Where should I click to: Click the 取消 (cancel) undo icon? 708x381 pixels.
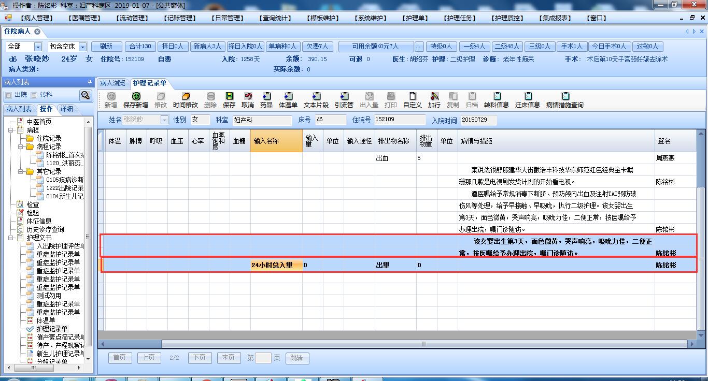click(x=248, y=96)
